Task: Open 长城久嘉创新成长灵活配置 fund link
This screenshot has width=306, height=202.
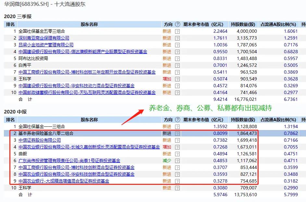Action: coord(89,147)
